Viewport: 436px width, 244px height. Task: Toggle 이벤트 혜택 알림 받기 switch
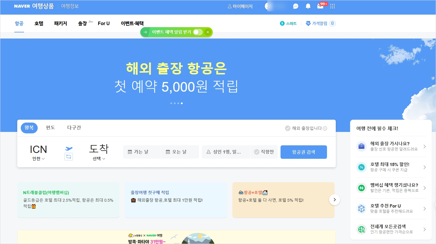pos(198,32)
